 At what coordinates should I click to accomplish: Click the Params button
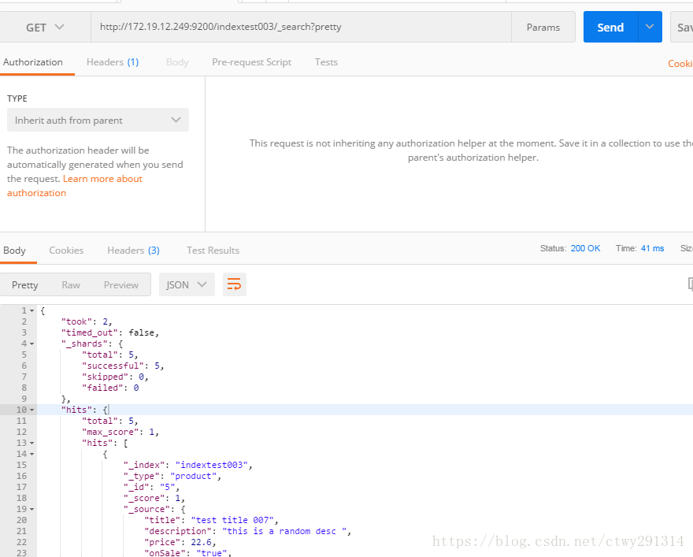(x=543, y=28)
